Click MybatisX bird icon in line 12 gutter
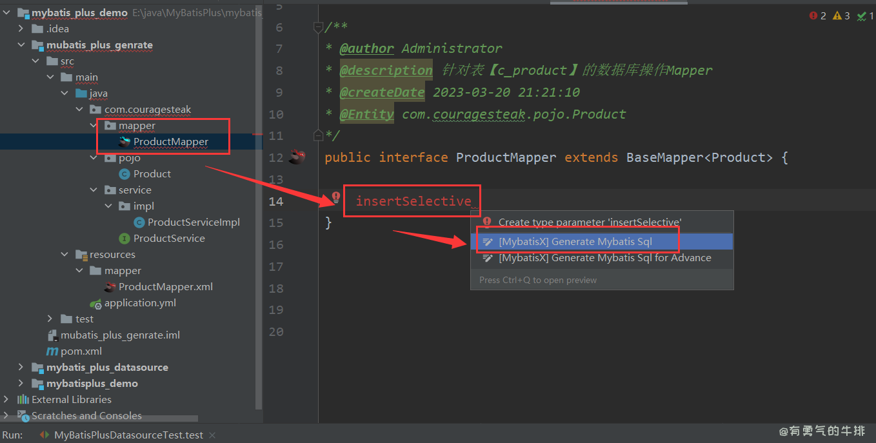The image size is (876, 443). [297, 157]
